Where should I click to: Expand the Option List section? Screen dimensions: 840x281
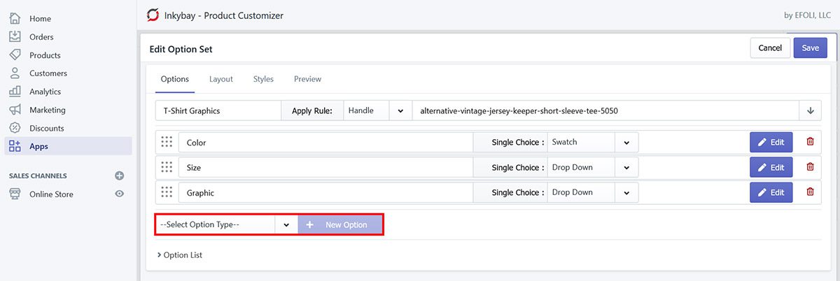tap(180, 255)
